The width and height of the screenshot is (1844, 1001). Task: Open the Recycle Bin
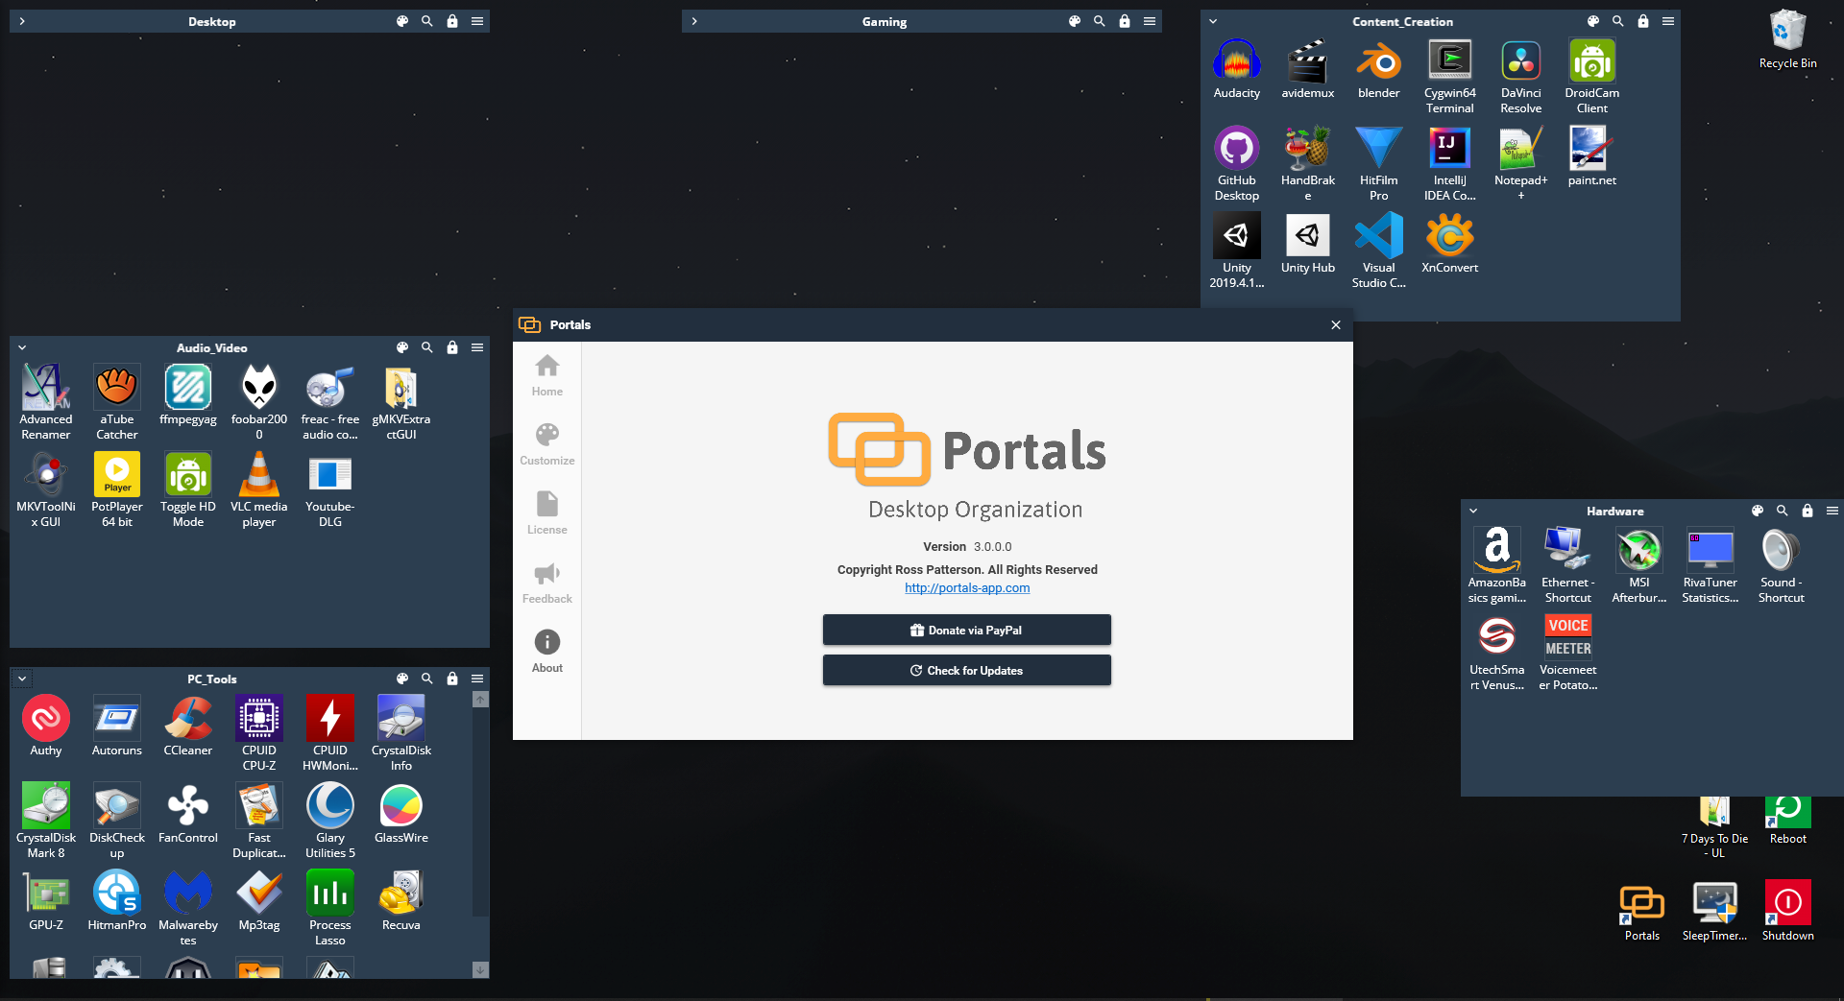click(1787, 40)
